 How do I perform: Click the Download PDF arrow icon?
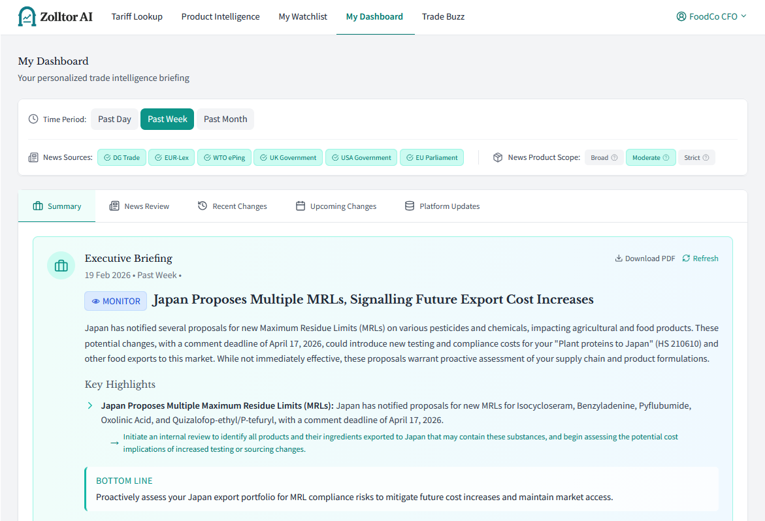[x=619, y=259]
